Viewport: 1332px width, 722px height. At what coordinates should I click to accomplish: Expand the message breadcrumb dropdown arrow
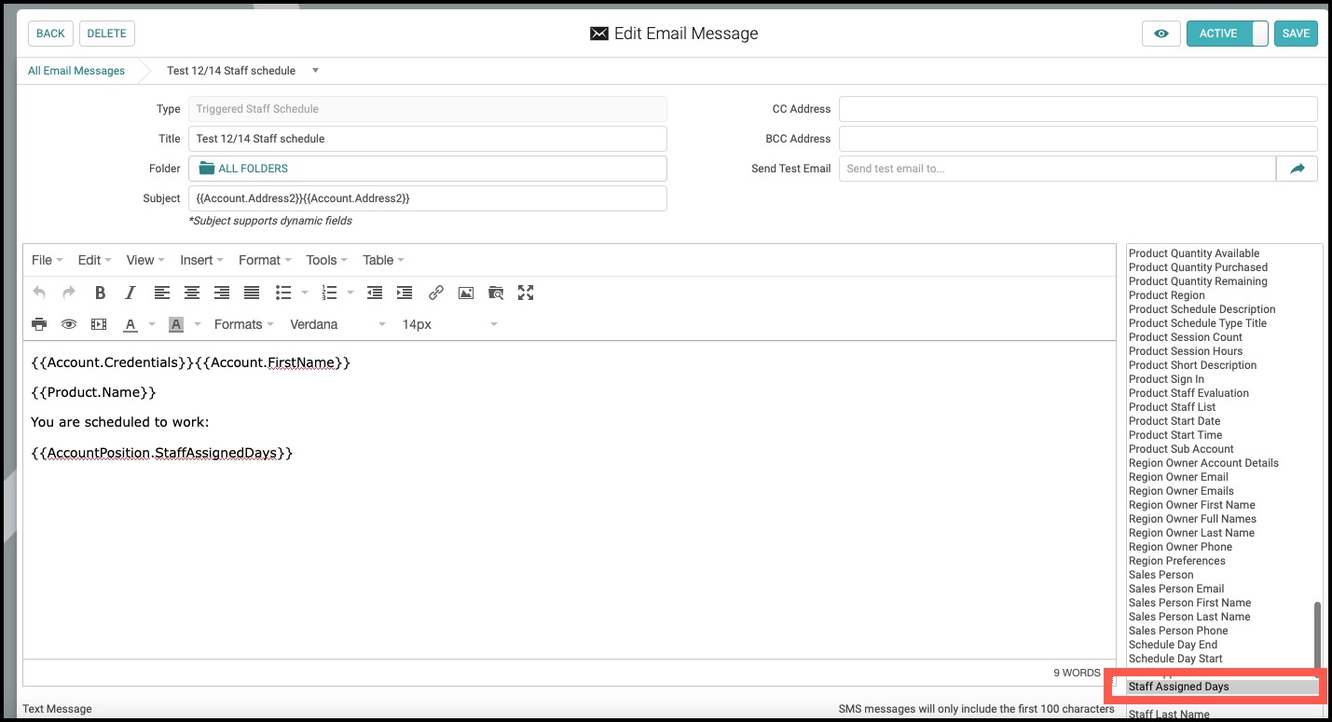tap(315, 71)
